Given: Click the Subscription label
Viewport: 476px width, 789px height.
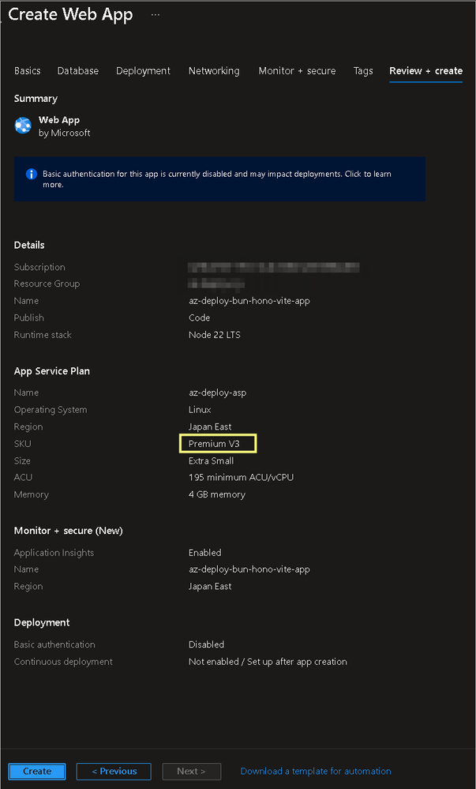Looking at the screenshot, I should click(39, 267).
